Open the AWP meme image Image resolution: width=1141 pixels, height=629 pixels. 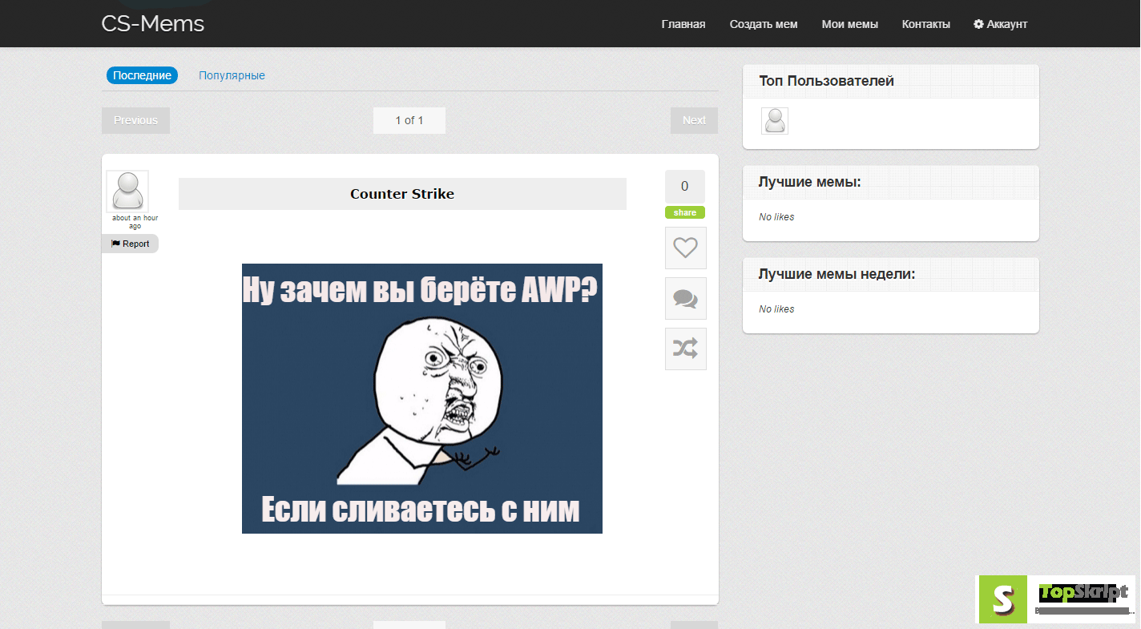(x=422, y=398)
